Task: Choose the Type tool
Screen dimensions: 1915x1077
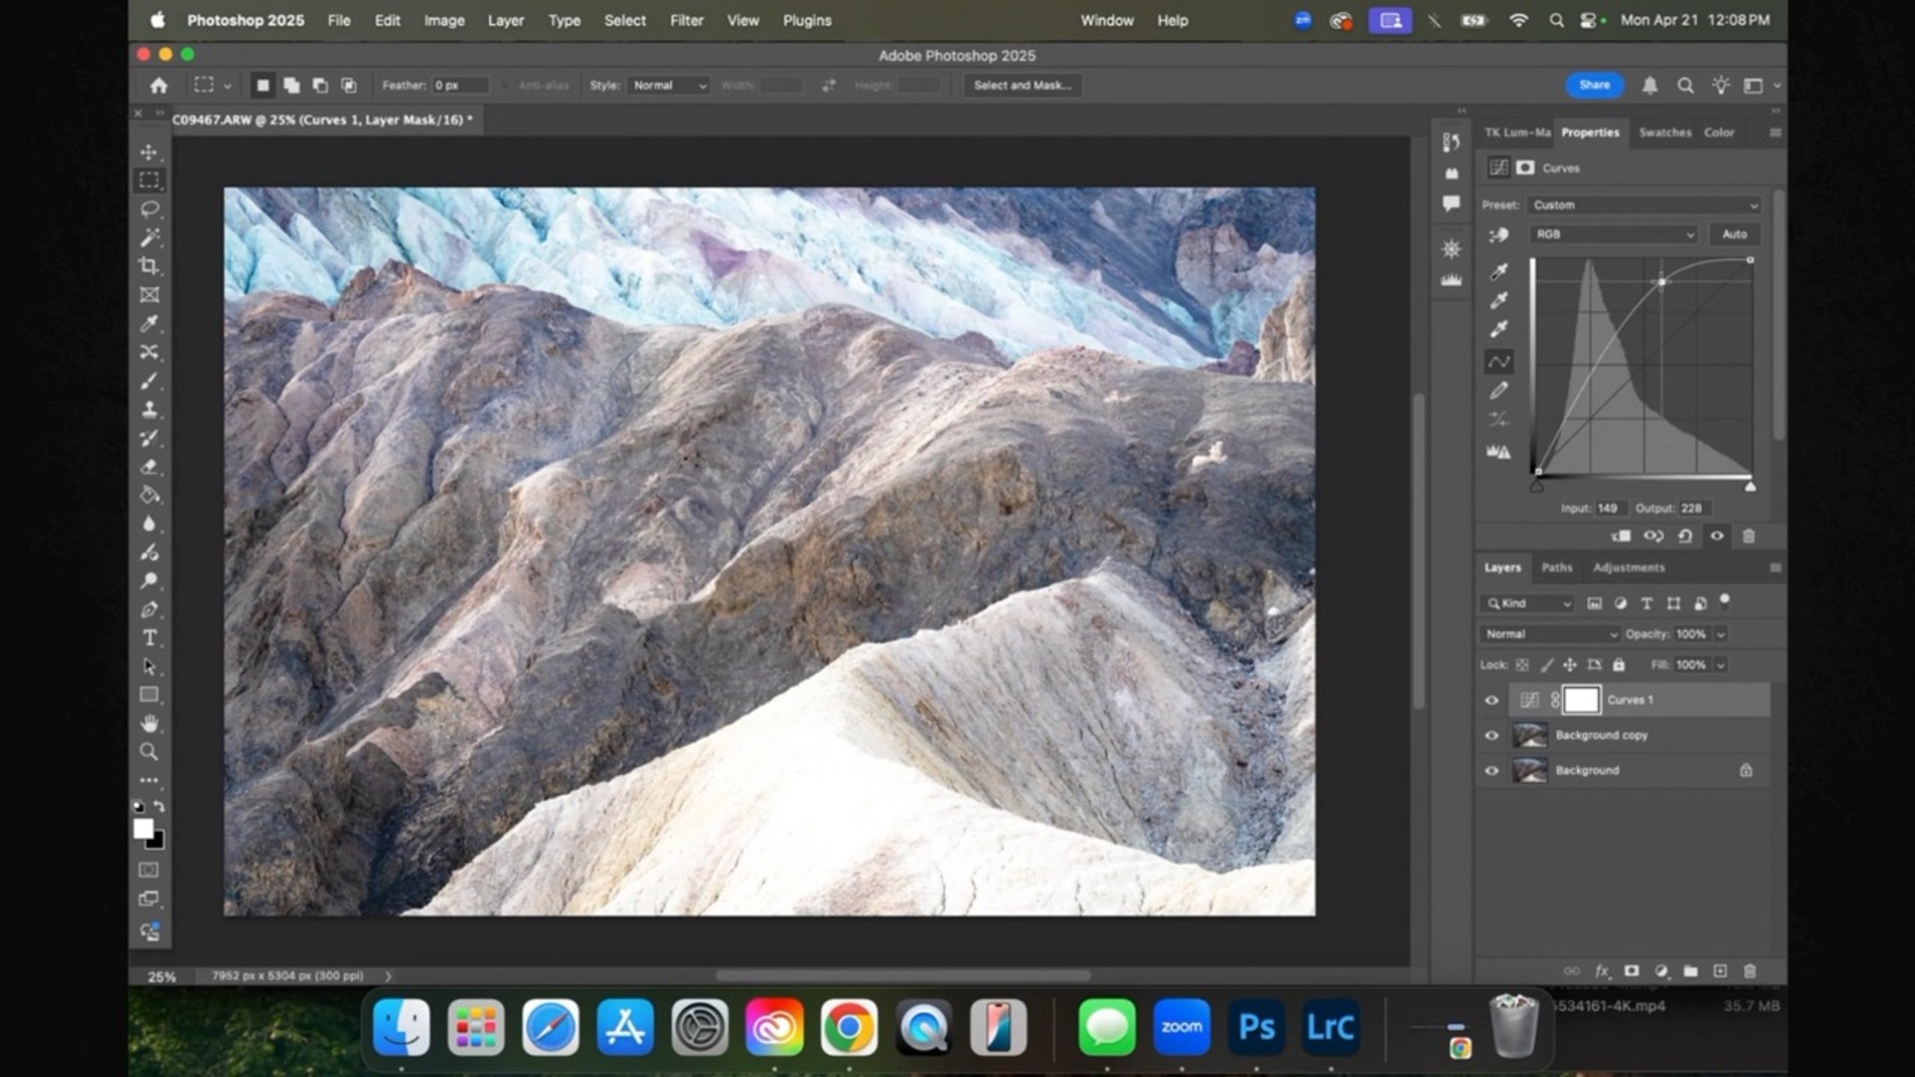Action: [150, 638]
